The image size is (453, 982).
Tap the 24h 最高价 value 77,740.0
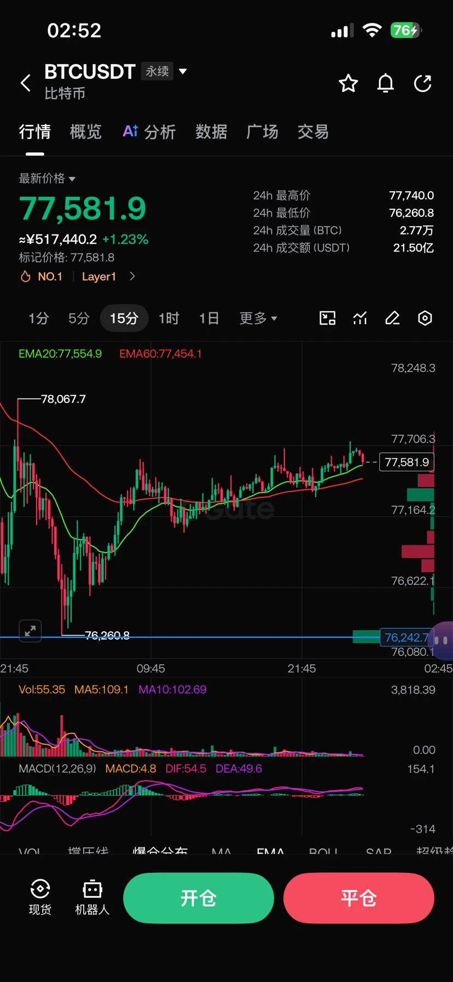pos(411,196)
